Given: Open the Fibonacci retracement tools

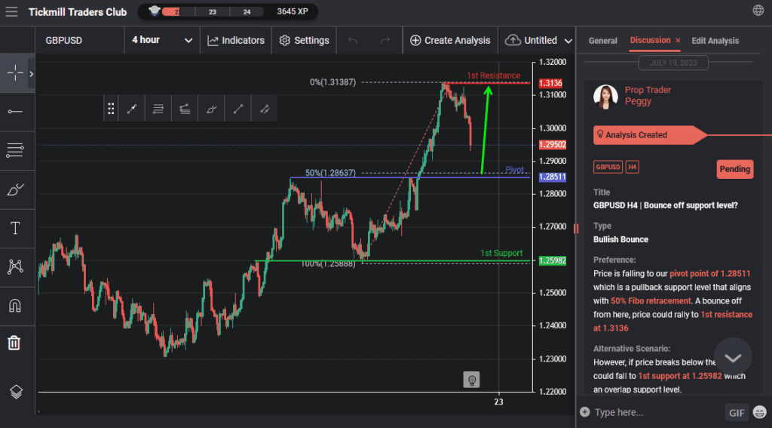Looking at the screenshot, I should 14,150.
